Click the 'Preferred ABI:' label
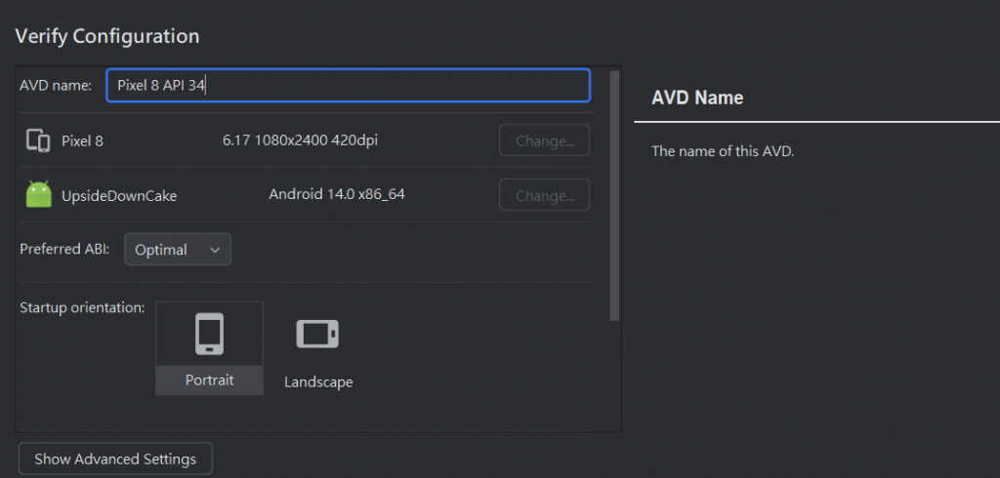Screen dimensions: 1000x478 point(64,249)
